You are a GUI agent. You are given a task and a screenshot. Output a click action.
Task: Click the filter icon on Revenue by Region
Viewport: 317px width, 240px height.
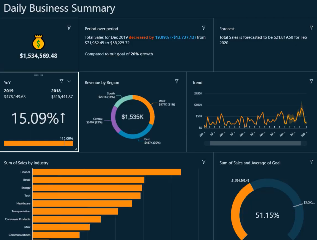[177, 81]
